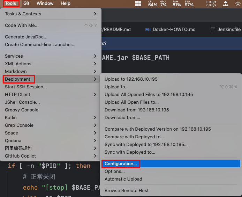
Task: Click the CPU 64% status indicator
Action: [x=153, y=3]
